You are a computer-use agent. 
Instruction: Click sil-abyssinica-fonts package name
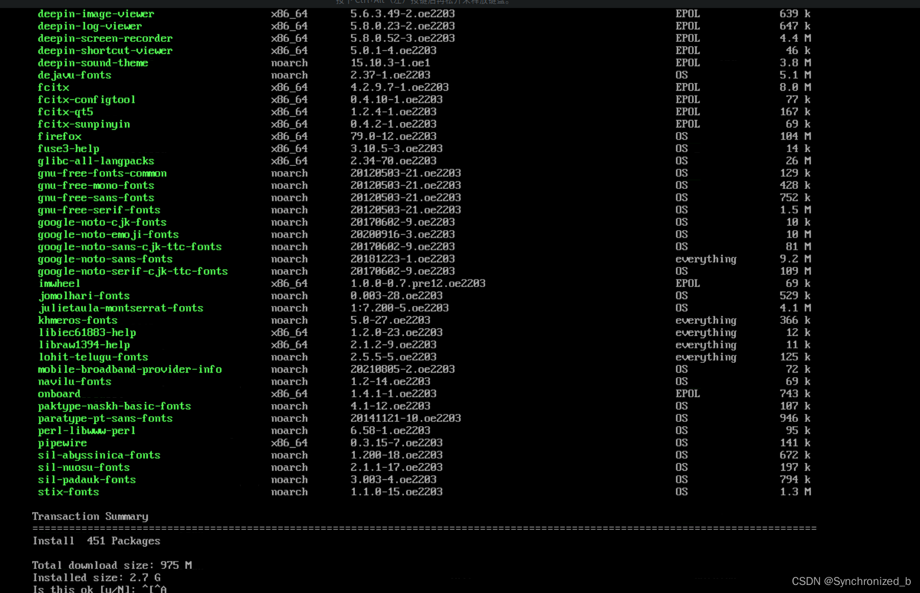click(99, 455)
